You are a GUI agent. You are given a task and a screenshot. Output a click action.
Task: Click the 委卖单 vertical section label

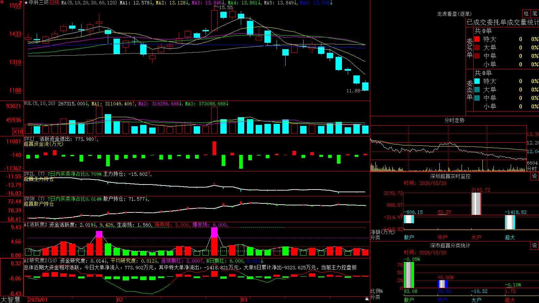click(470, 90)
